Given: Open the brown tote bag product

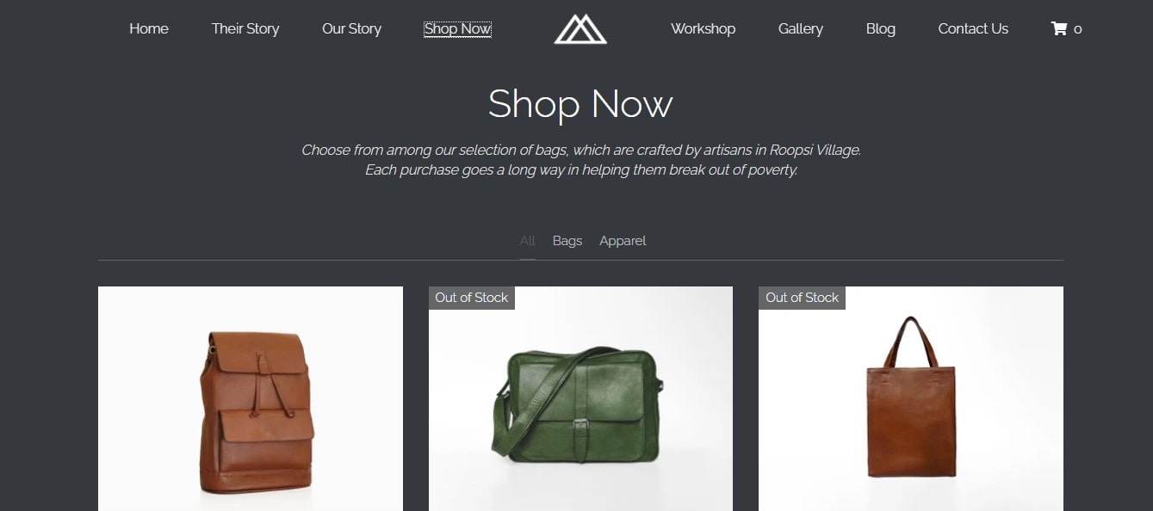Looking at the screenshot, I should tap(911, 398).
